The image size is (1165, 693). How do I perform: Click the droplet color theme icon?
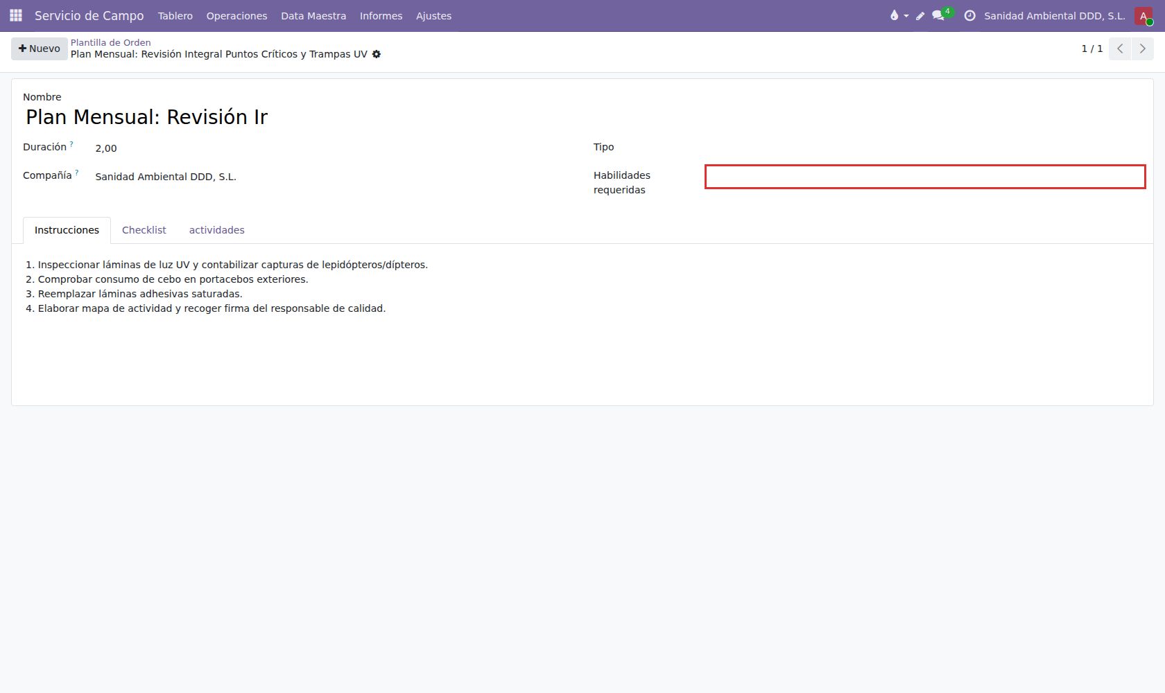click(894, 15)
